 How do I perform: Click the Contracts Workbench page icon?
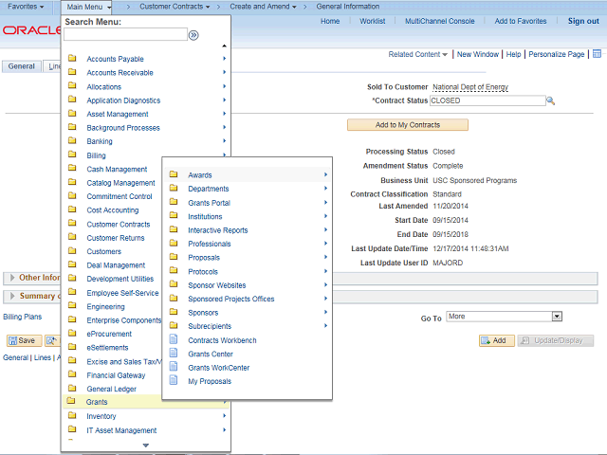coord(174,339)
